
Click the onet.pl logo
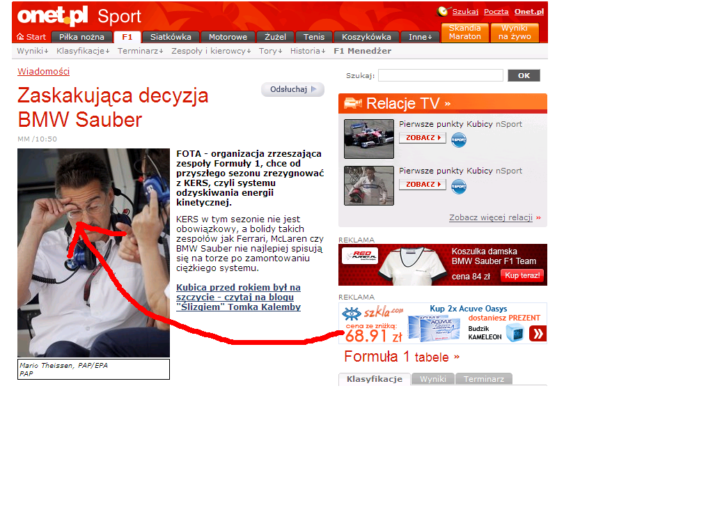(x=52, y=16)
